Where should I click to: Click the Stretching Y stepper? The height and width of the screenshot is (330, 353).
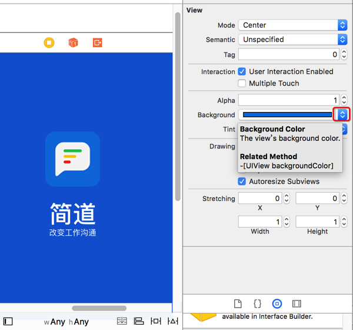[344, 198]
